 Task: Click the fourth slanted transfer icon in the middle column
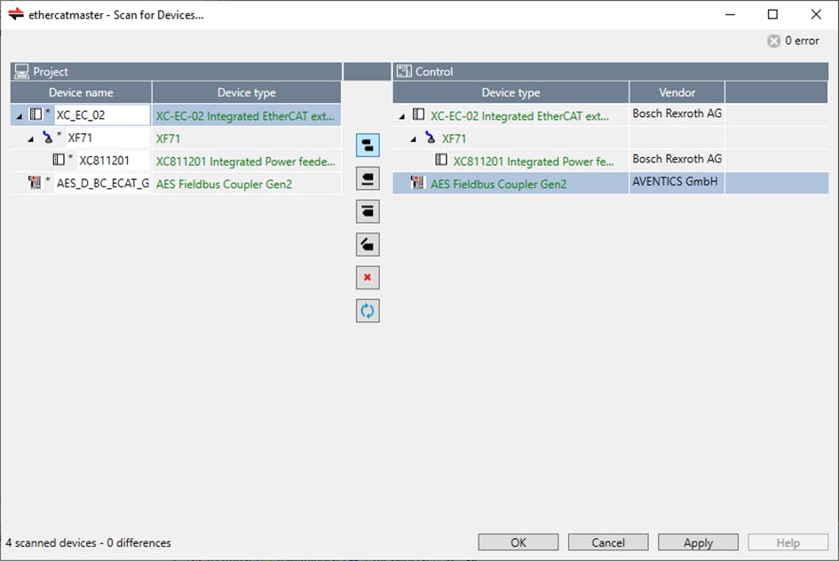pyautogui.click(x=368, y=245)
